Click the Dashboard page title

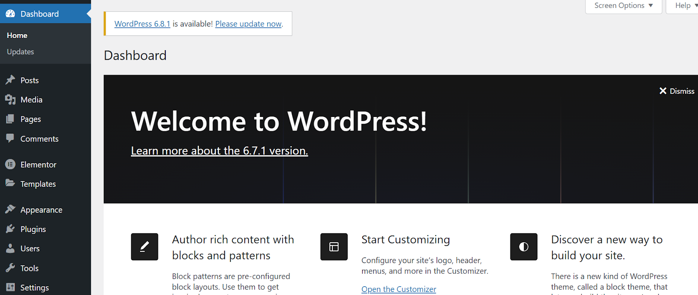coord(135,55)
